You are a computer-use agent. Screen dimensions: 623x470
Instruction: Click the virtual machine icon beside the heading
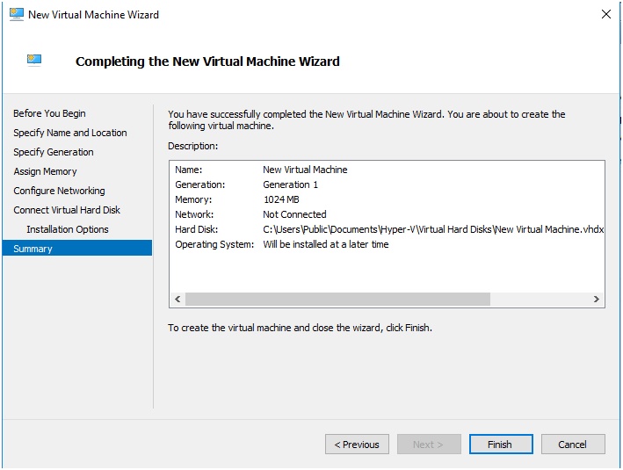(34, 61)
